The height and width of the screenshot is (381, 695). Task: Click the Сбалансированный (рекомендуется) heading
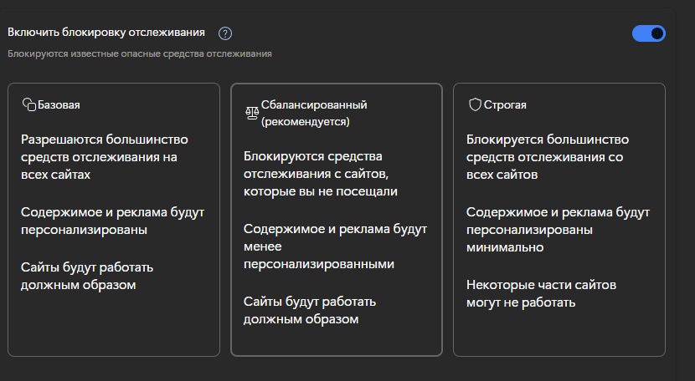click(314, 114)
